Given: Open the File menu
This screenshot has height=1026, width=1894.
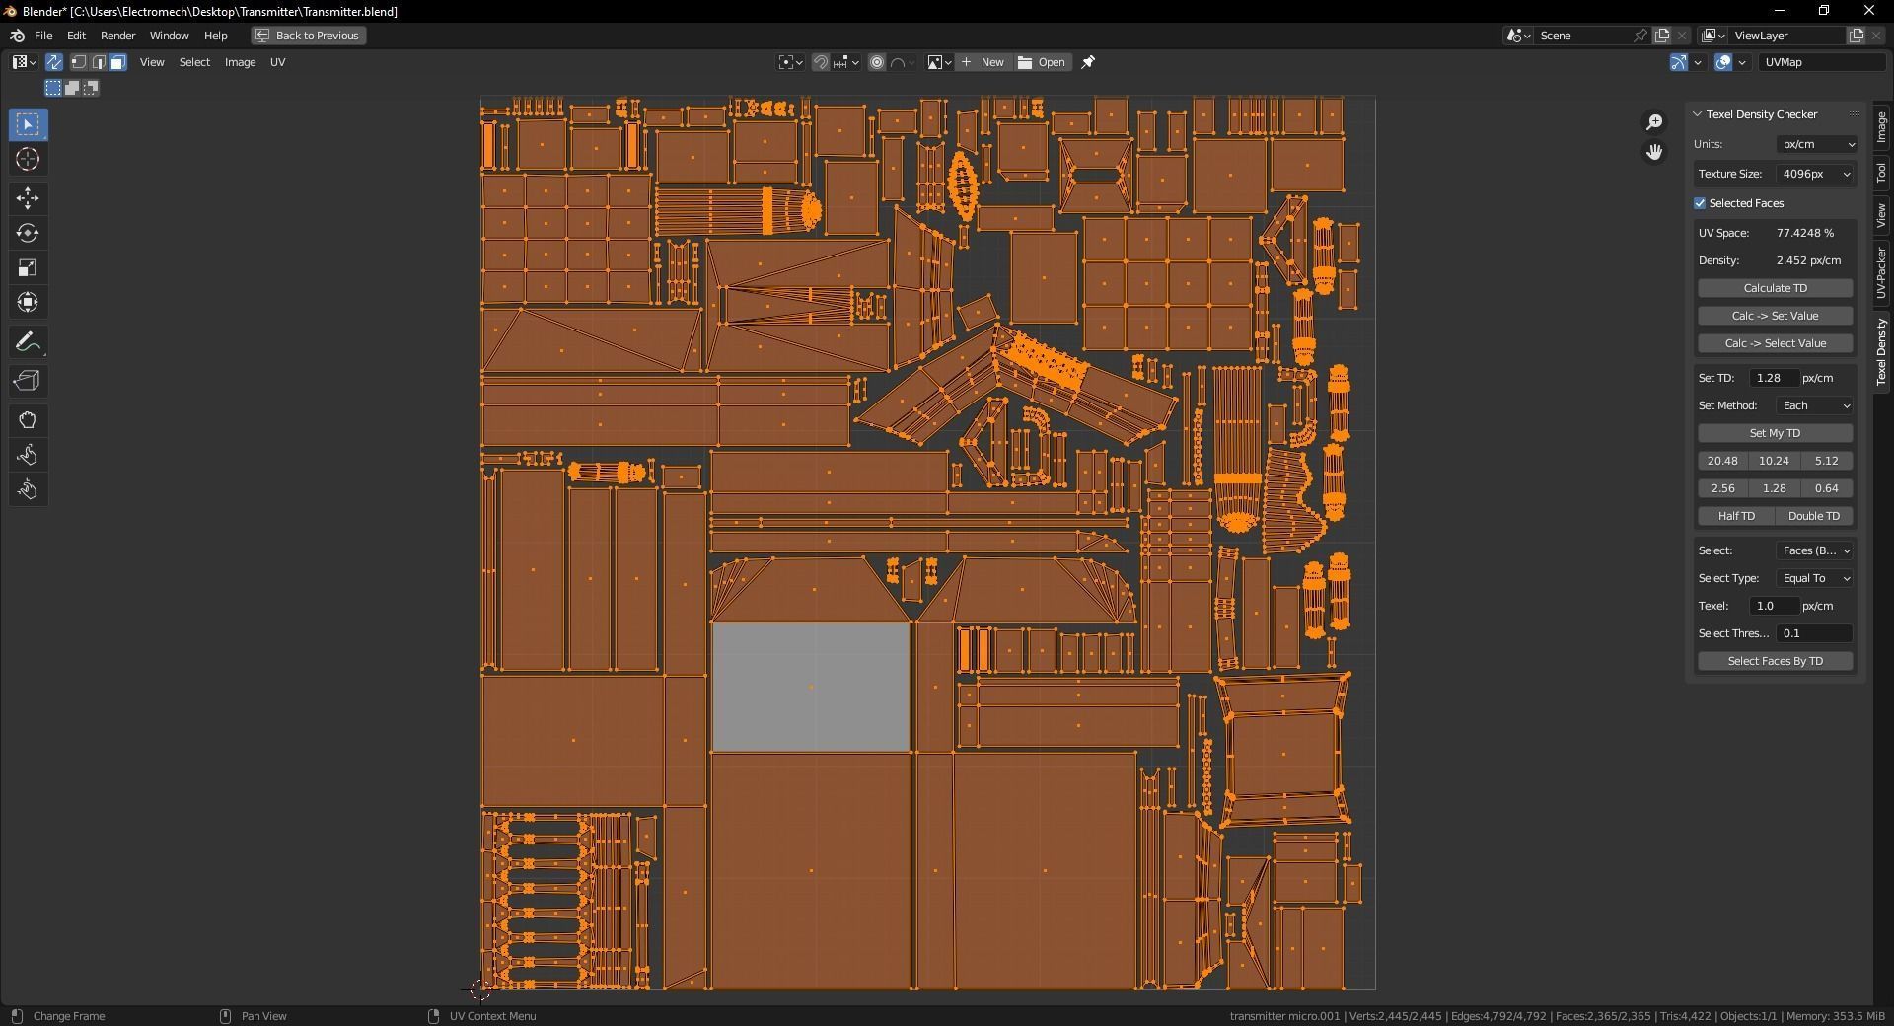Looking at the screenshot, I should pos(43,36).
